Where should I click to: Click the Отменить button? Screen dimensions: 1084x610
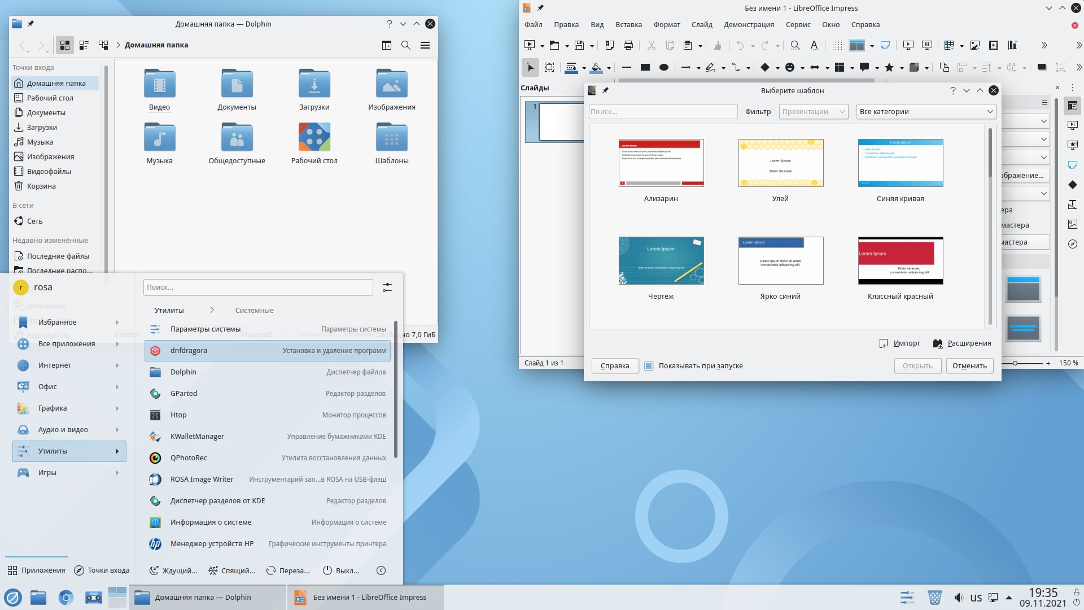coord(969,366)
